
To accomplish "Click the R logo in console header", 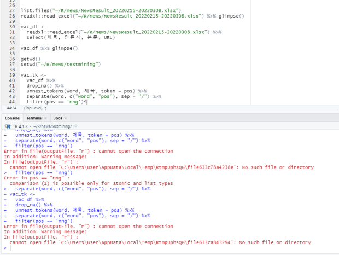I will coord(8,126).
